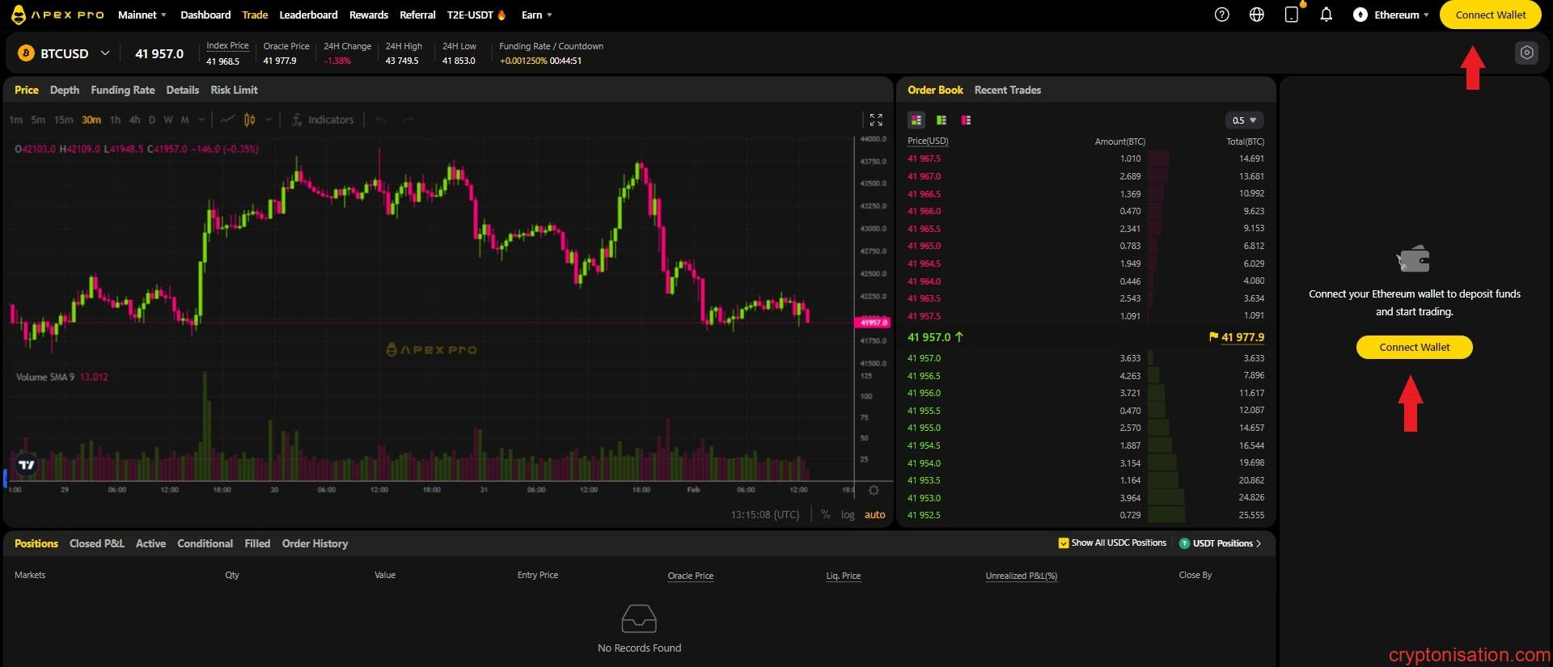Open the Ethereum network dropdown

pyautogui.click(x=1391, y=15)
